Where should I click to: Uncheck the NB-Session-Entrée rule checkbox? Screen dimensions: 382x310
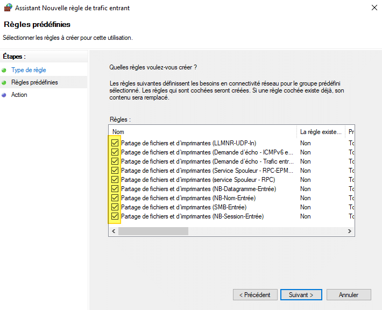[115, 216]
